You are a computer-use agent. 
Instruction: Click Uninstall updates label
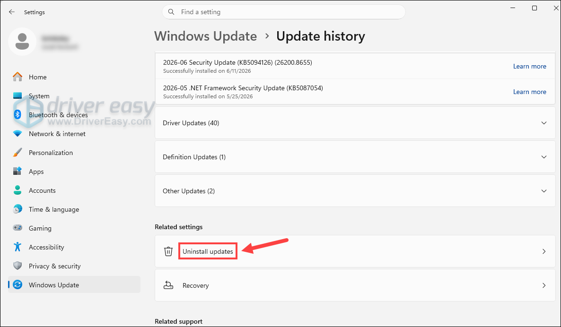(x=208, y=251)
